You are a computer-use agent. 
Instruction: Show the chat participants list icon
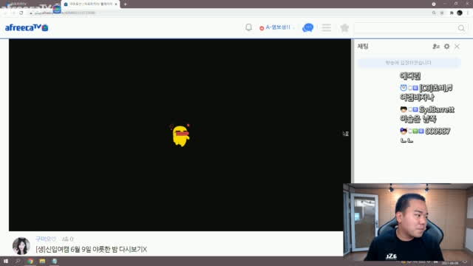pos(436,47)
